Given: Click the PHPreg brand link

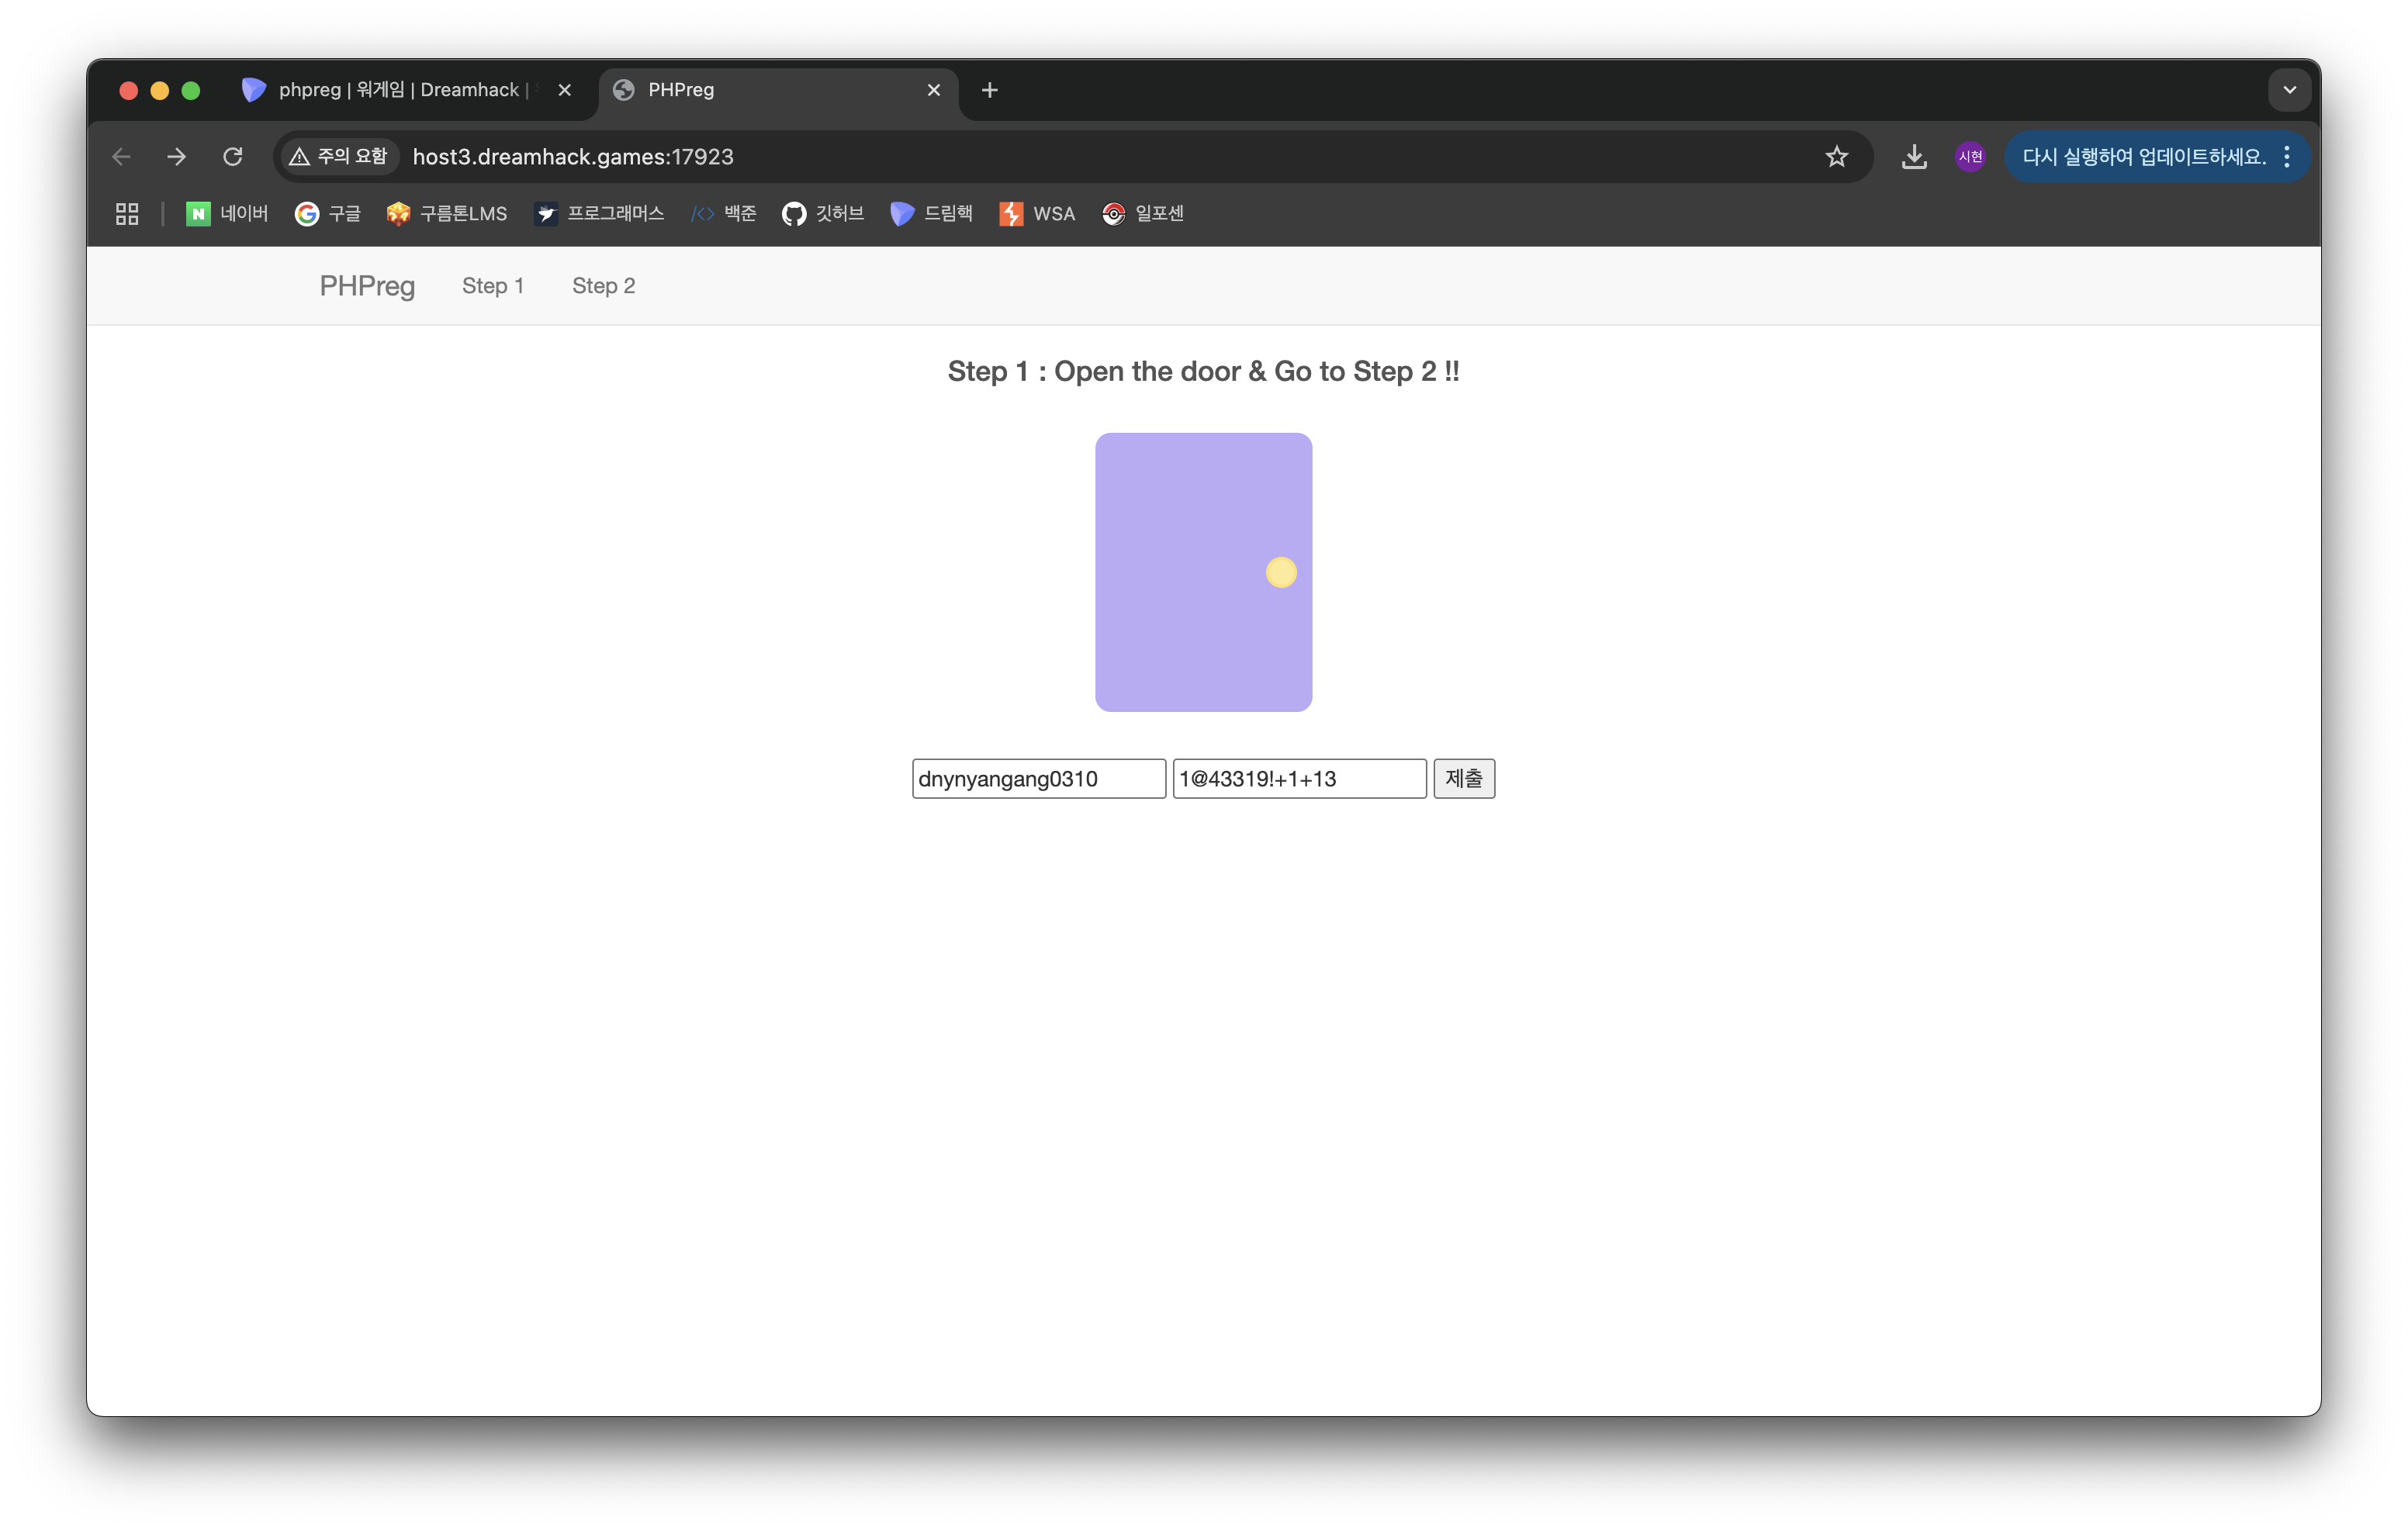Looking at the screenshot, I should 367,286.
